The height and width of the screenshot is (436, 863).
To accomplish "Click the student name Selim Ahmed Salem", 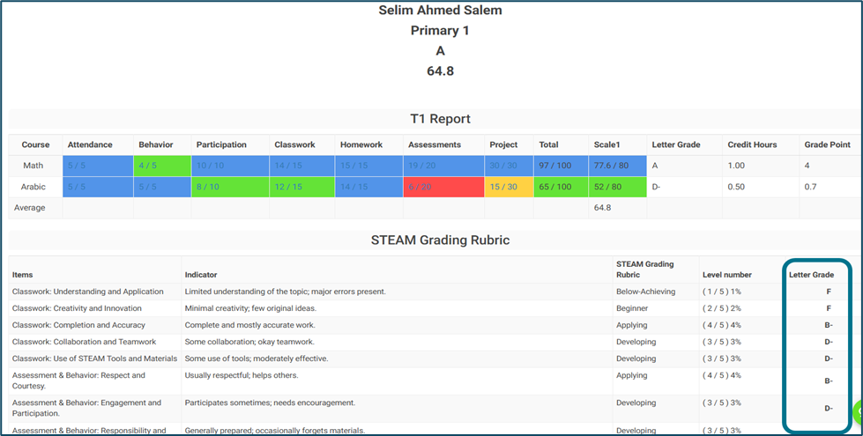I will 440,11.
